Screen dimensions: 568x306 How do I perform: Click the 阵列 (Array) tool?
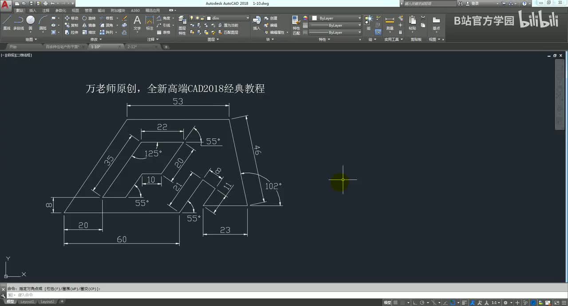(x=106, y=32)
